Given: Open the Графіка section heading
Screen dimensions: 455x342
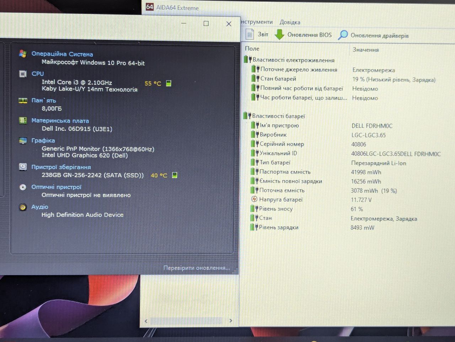Looking at the screenshot, I should (43, 141).
